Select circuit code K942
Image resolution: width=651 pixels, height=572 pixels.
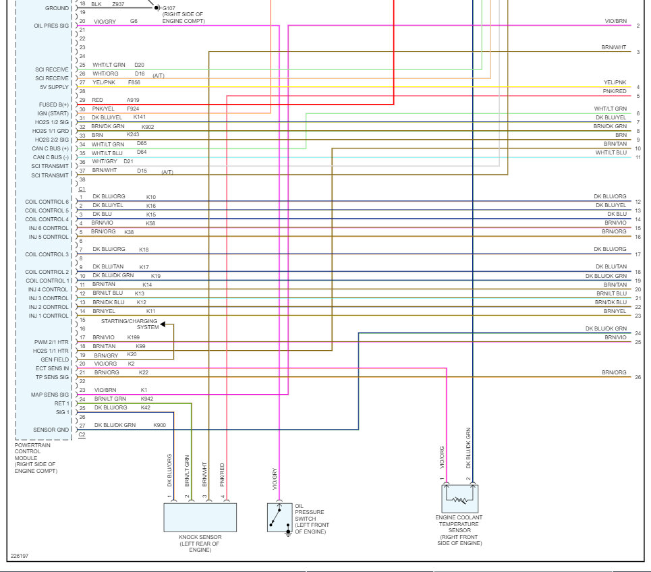(x=147, y=399)
